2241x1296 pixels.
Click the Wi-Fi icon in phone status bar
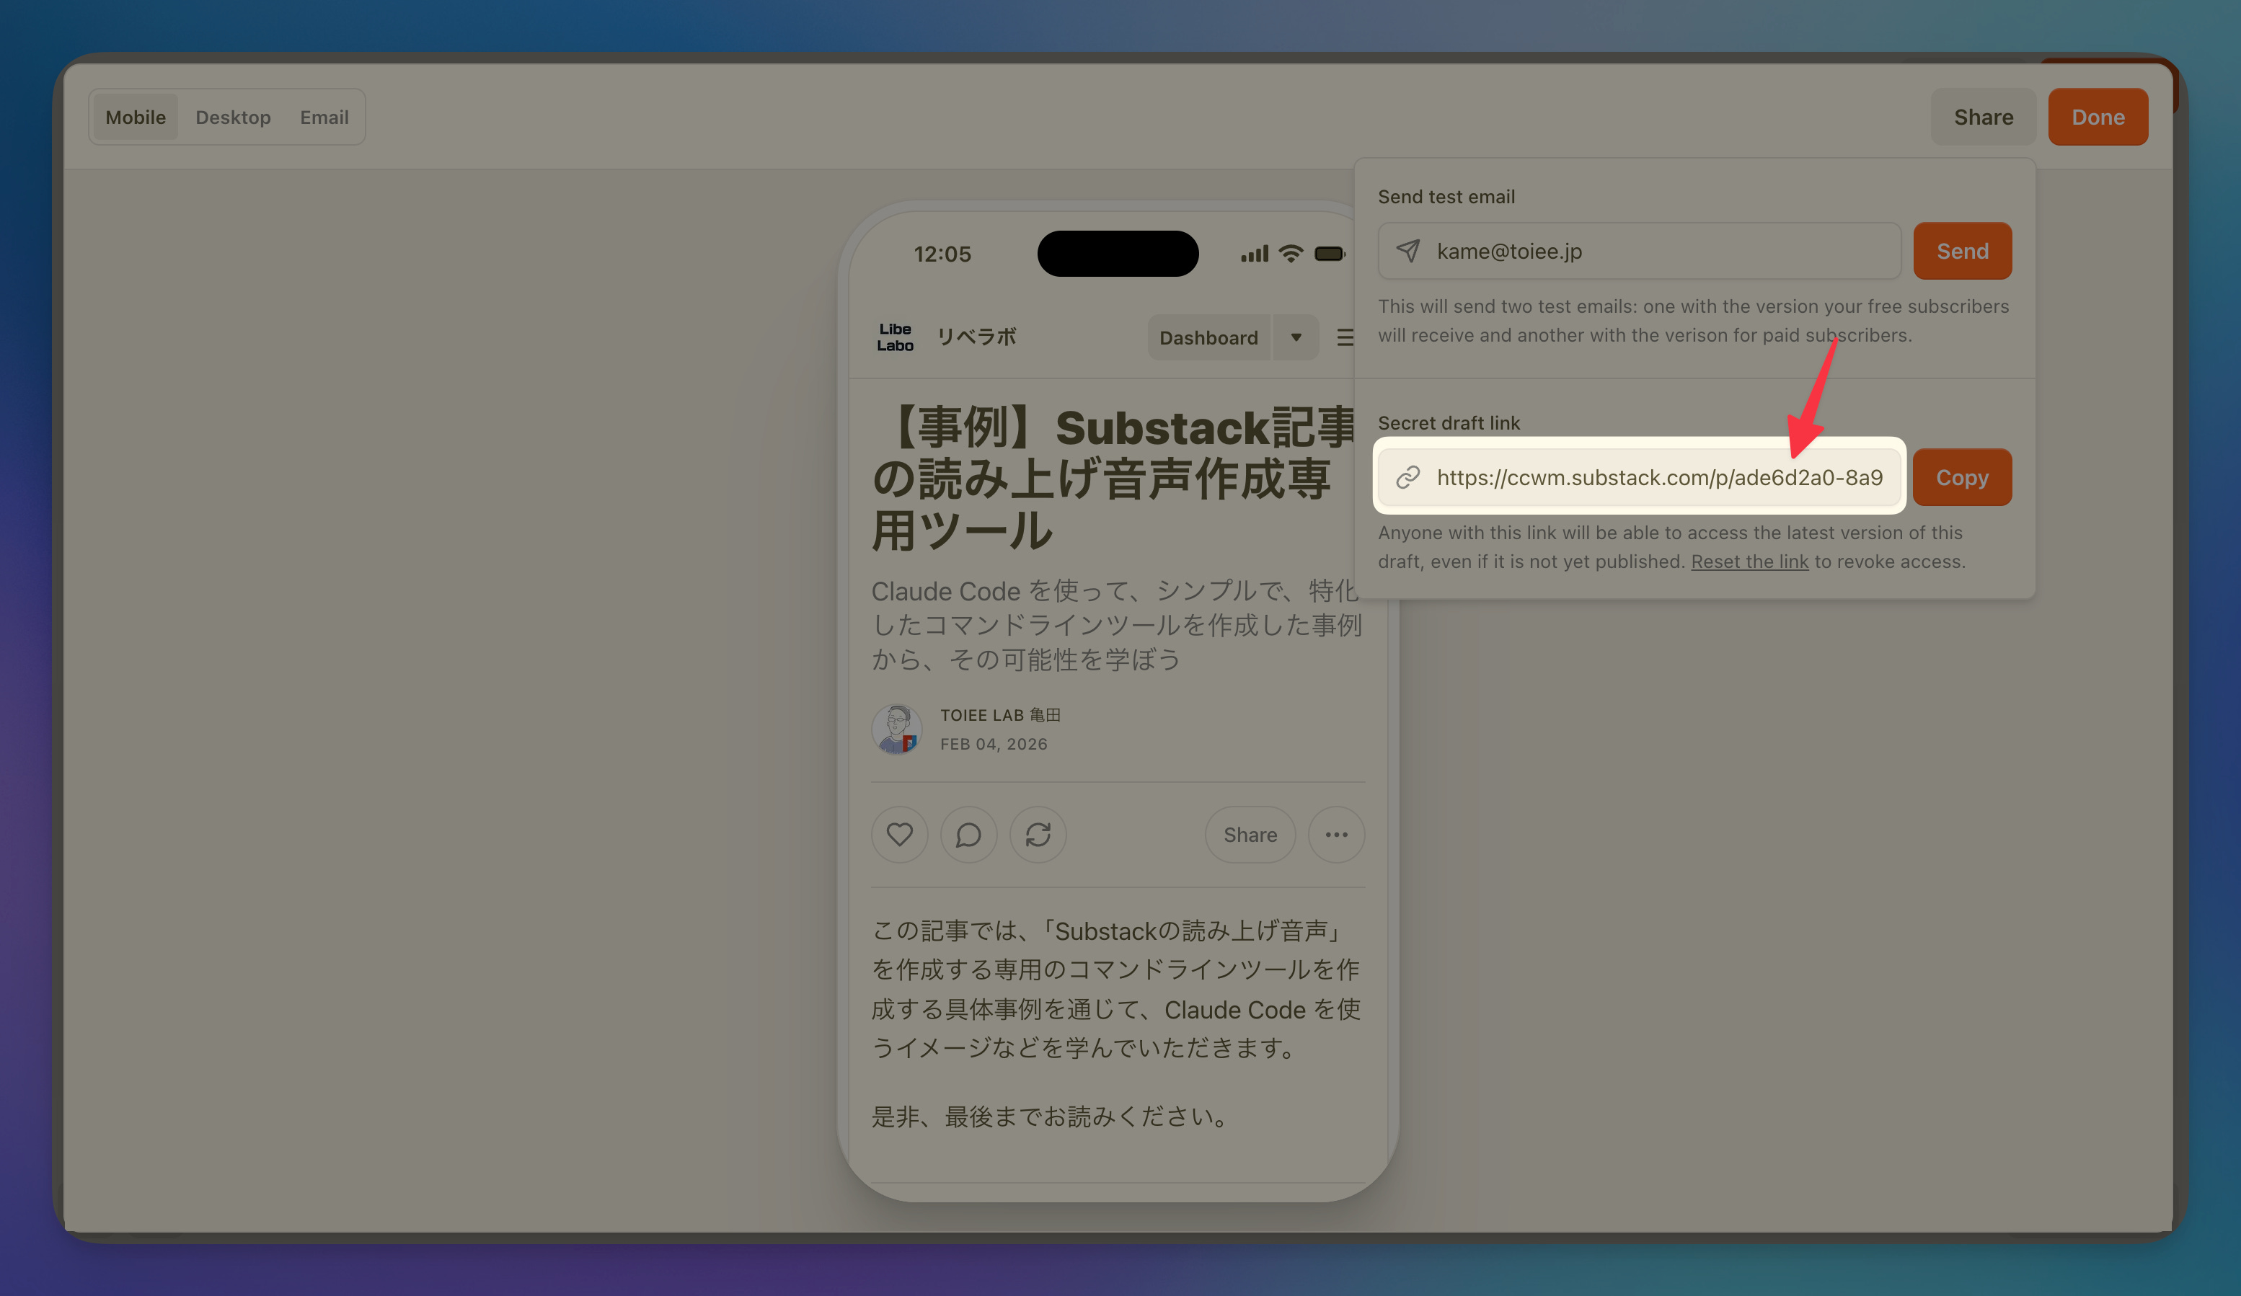click(1291, 253)
